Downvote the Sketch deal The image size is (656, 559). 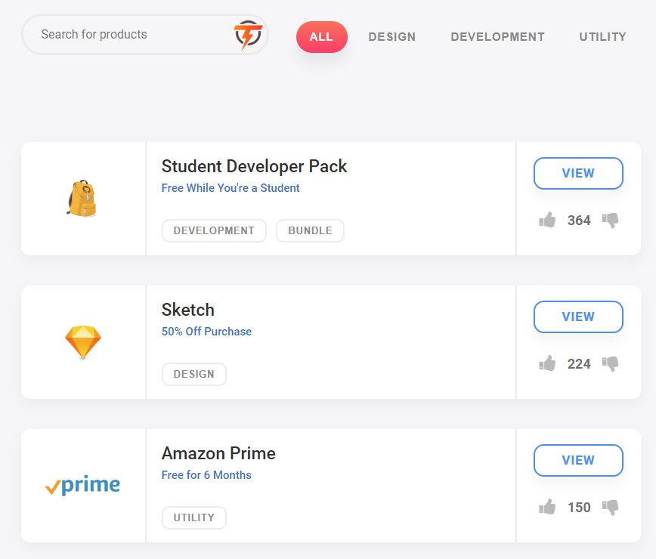[610, 364]
